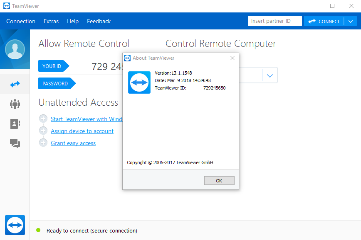Click the large TeamViewer logo in About dialog
Screen dimensions: 361x240
tap(139, 82)
